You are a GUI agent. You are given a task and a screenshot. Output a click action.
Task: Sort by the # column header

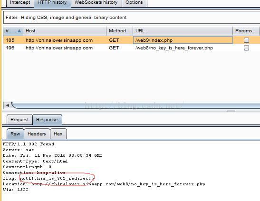click(x=13, y=31)
